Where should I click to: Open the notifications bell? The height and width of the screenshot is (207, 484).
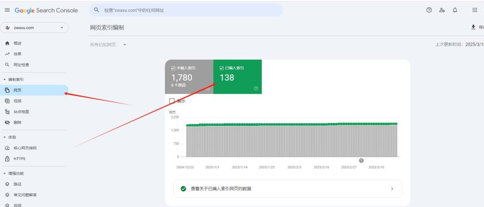(x=455, y=10)
